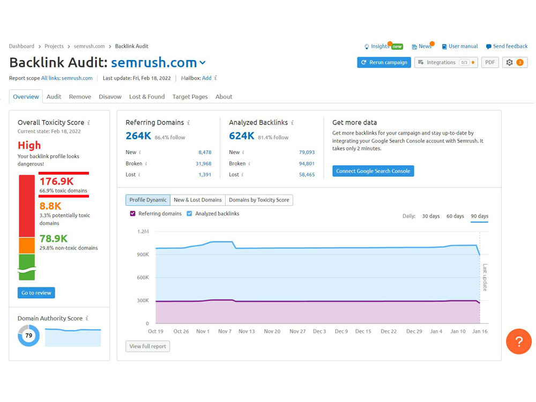
Task: Open the Lost & Found tab
Action: point(147,96)
